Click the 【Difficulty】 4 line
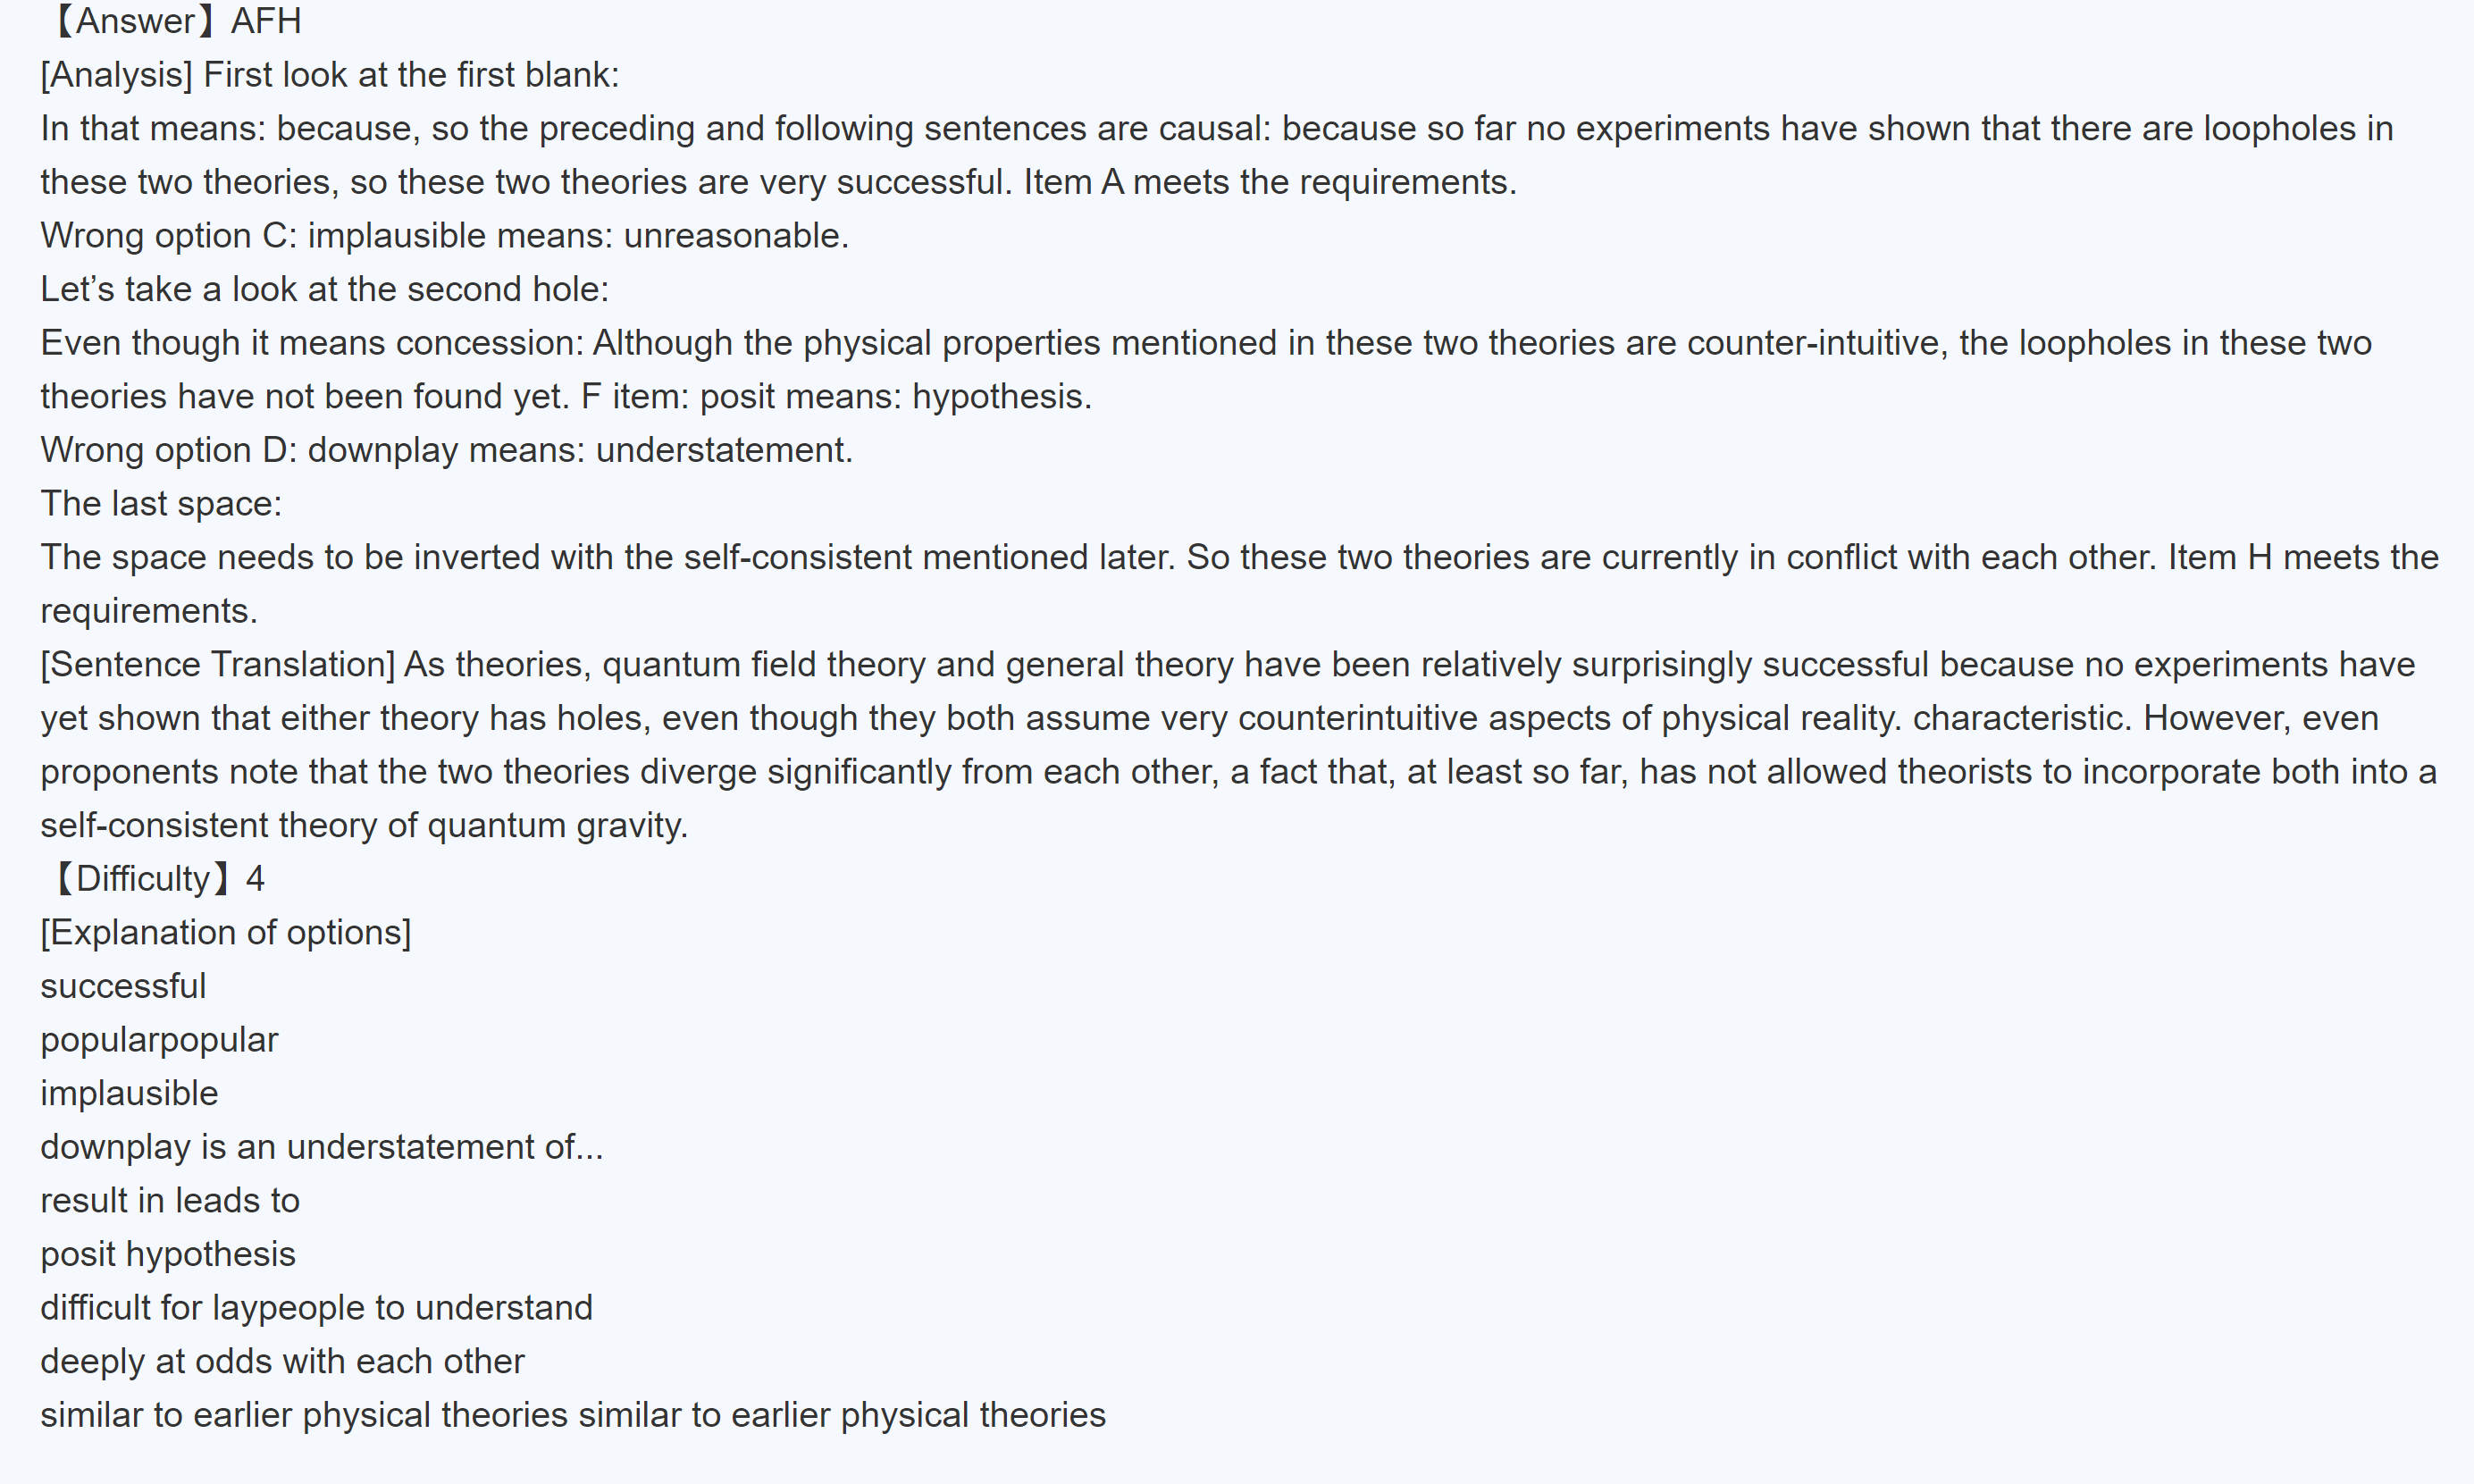 pyautogui.click(x=156, y=879)
